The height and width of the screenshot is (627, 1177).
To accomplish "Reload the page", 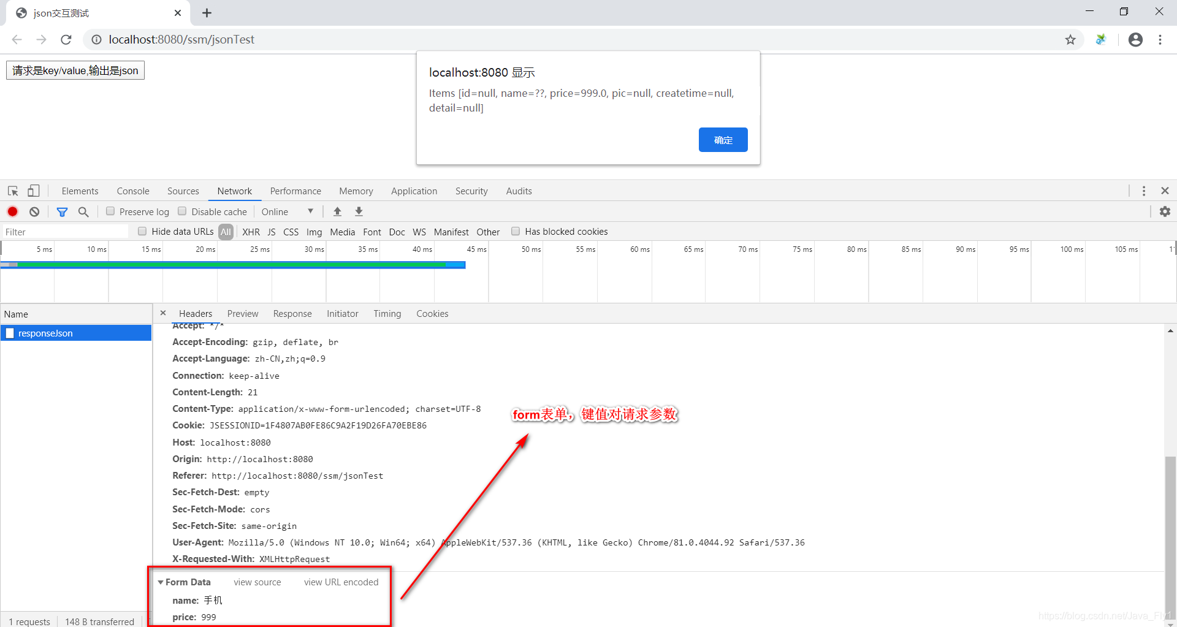I will [x=66, y=40].
